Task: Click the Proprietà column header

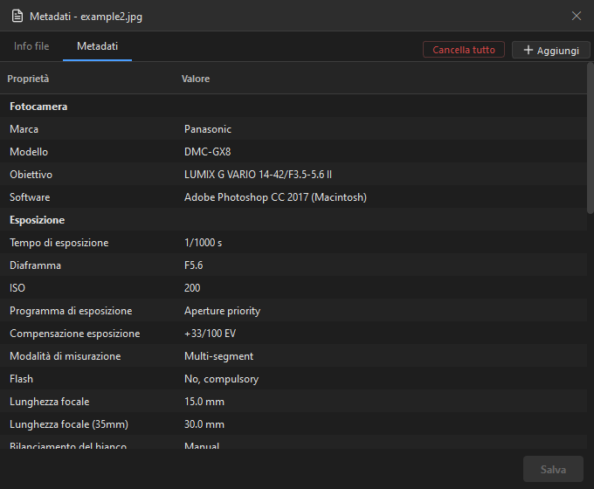Action: tap(28, 79)
